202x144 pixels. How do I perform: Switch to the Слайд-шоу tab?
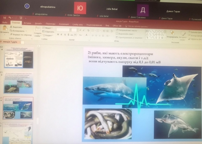coord(78,24)
